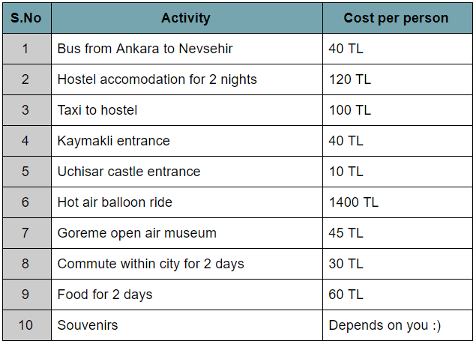The image size is (476, 344).
Task: Click the 45 TL cost cell
Action: point(346,233)
